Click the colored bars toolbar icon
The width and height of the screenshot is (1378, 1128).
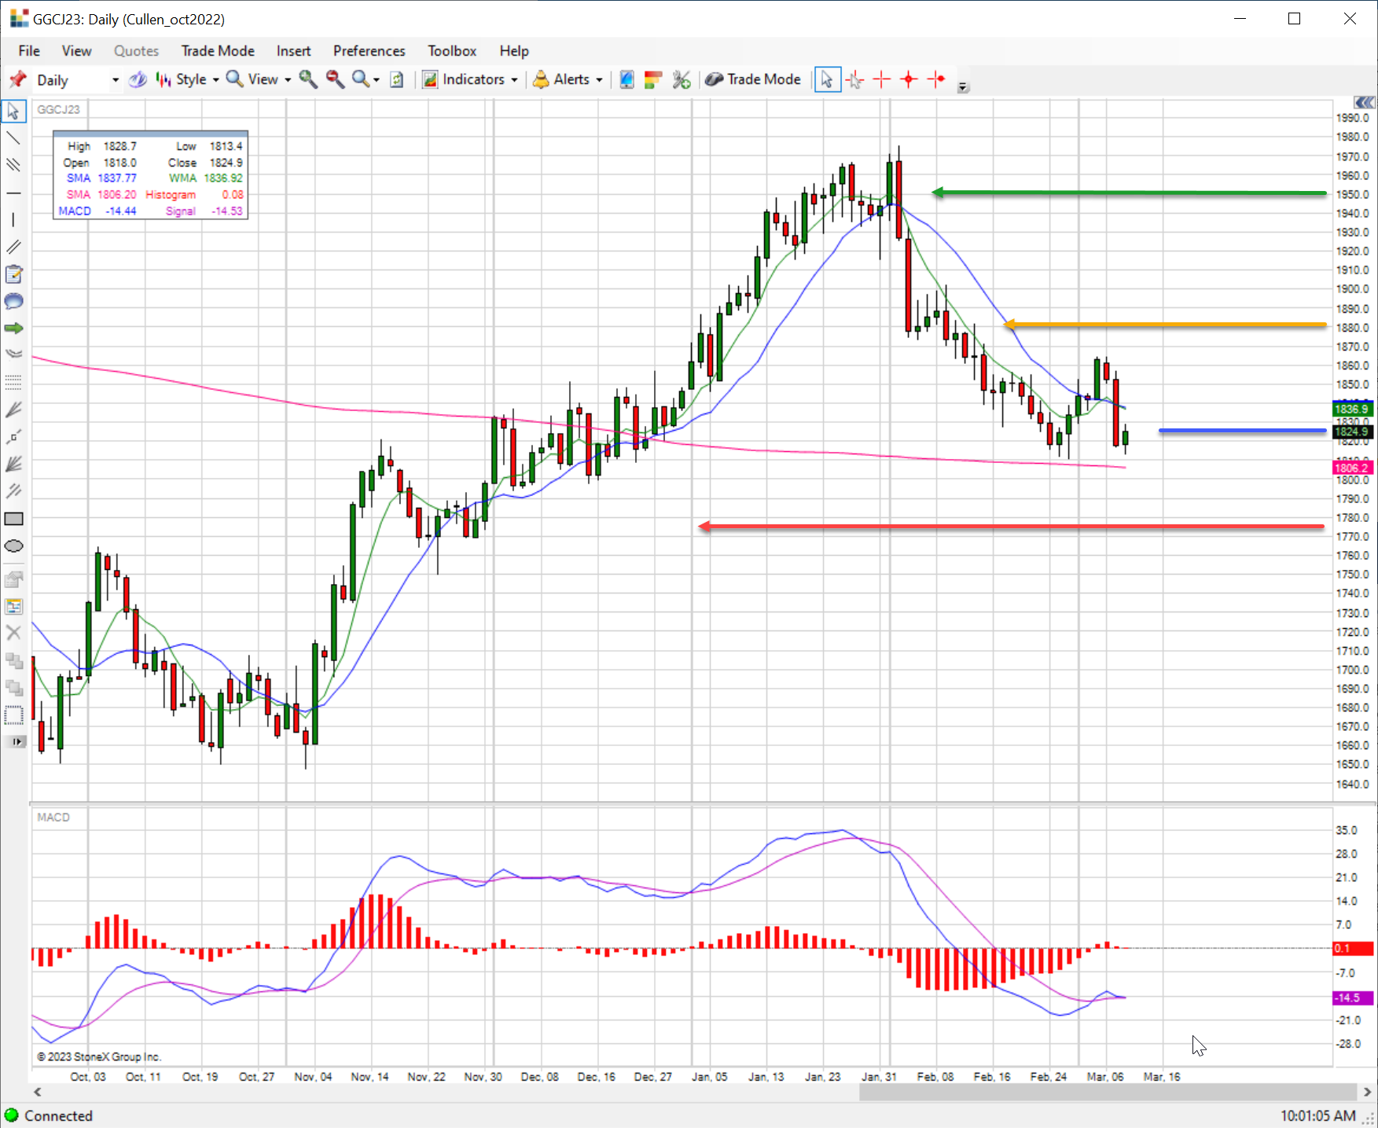tap(653, 79)
